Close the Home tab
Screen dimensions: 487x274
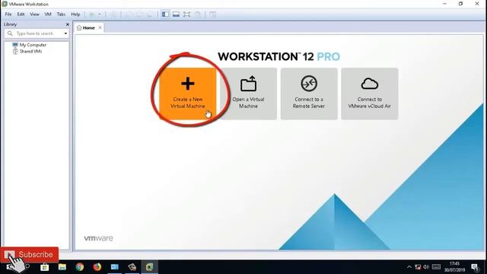(100, 27)
